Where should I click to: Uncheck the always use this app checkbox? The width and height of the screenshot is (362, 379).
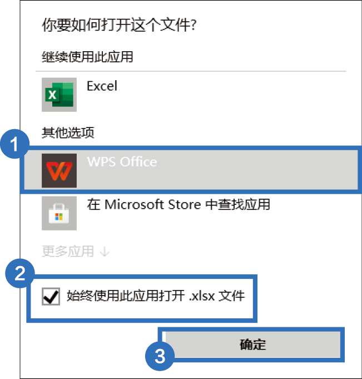pyautogui.click(x=51, y=296)
